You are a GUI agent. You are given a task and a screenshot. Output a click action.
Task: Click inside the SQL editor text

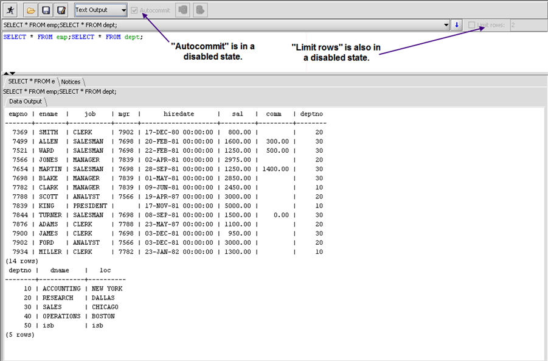73,37
